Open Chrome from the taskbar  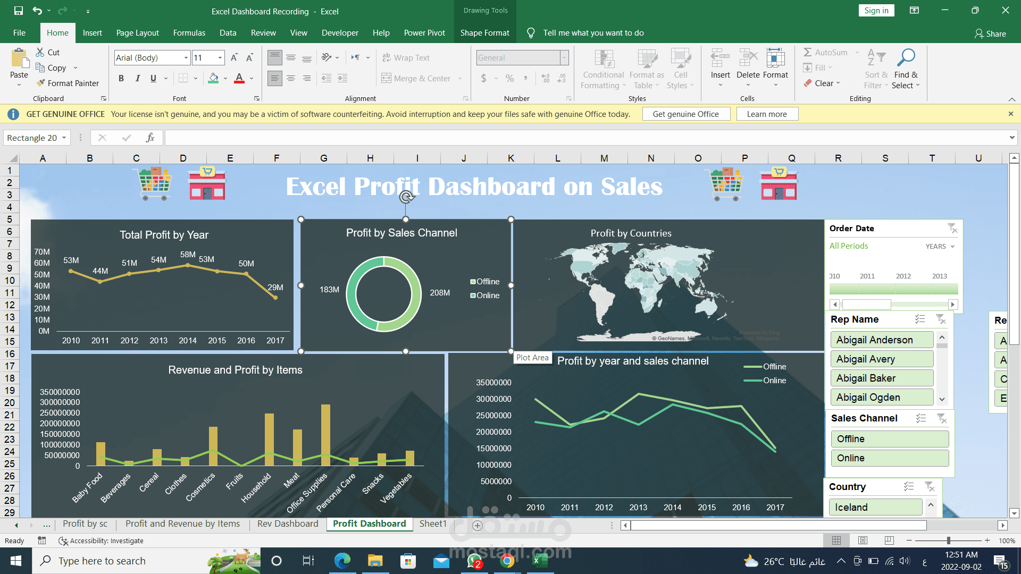coord(507,561)
